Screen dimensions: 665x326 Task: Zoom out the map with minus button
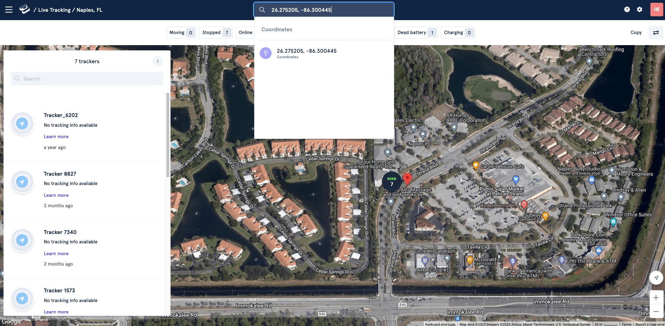[x=656, y=311]
